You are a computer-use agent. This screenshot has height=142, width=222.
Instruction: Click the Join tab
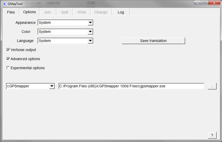point(47,12)
